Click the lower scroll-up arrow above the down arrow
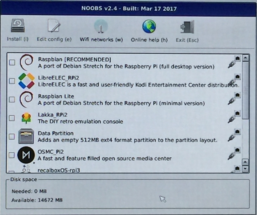 [x=245, y=162]
